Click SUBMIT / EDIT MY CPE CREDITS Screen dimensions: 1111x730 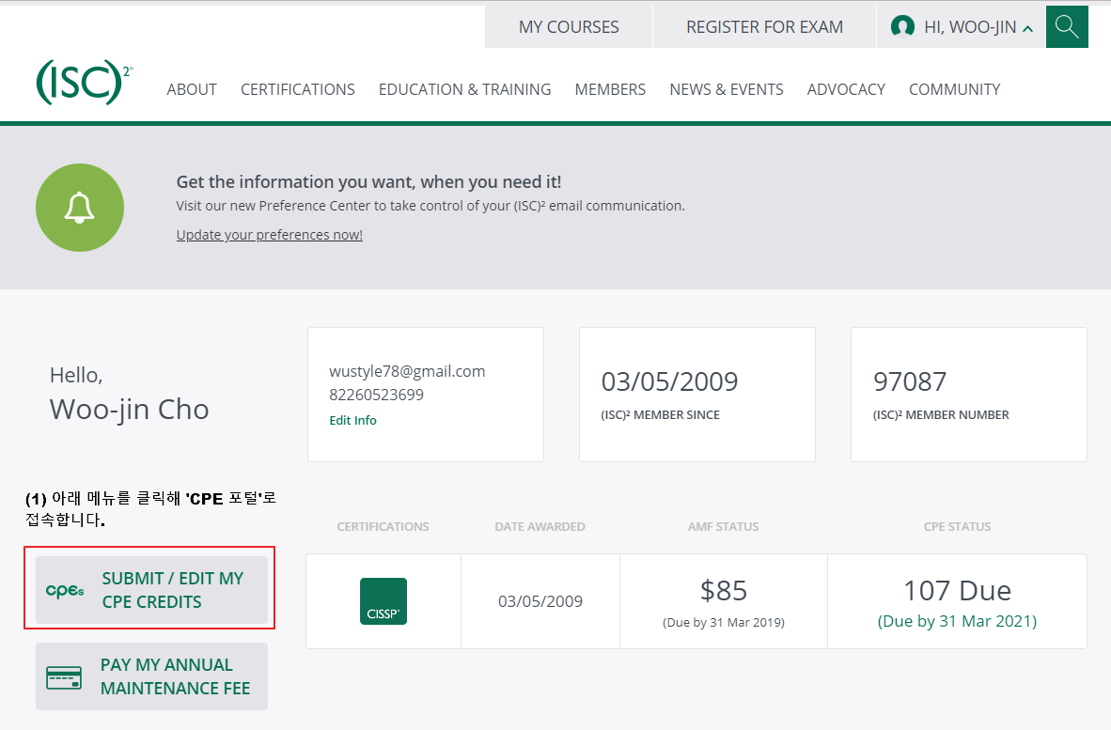(x=151, y=590)
